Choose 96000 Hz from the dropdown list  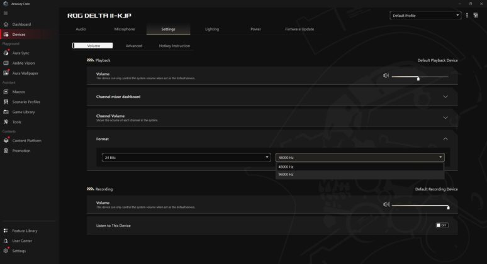tap(360, 174)
